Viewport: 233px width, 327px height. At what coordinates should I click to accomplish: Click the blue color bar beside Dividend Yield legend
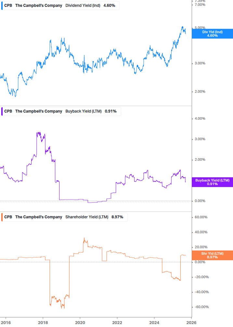point(2,6)
